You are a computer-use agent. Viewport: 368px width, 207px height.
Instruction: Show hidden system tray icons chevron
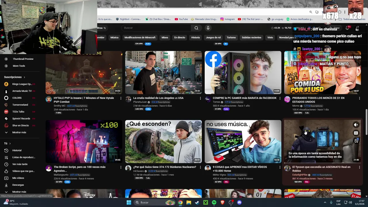click(325, 202)
